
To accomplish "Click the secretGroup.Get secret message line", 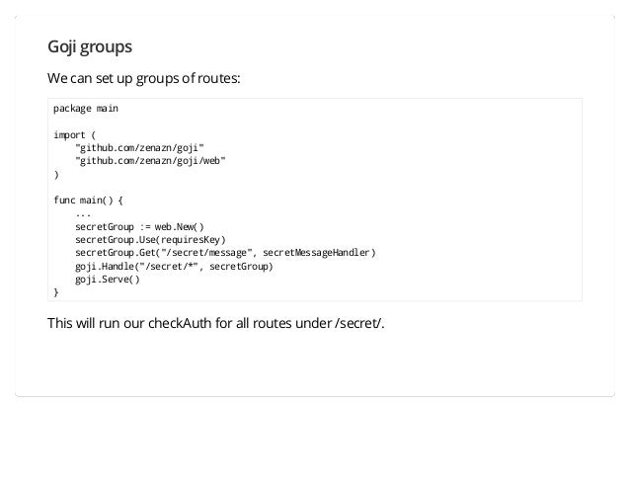I will pyautogui.click(x=225, y=253).
